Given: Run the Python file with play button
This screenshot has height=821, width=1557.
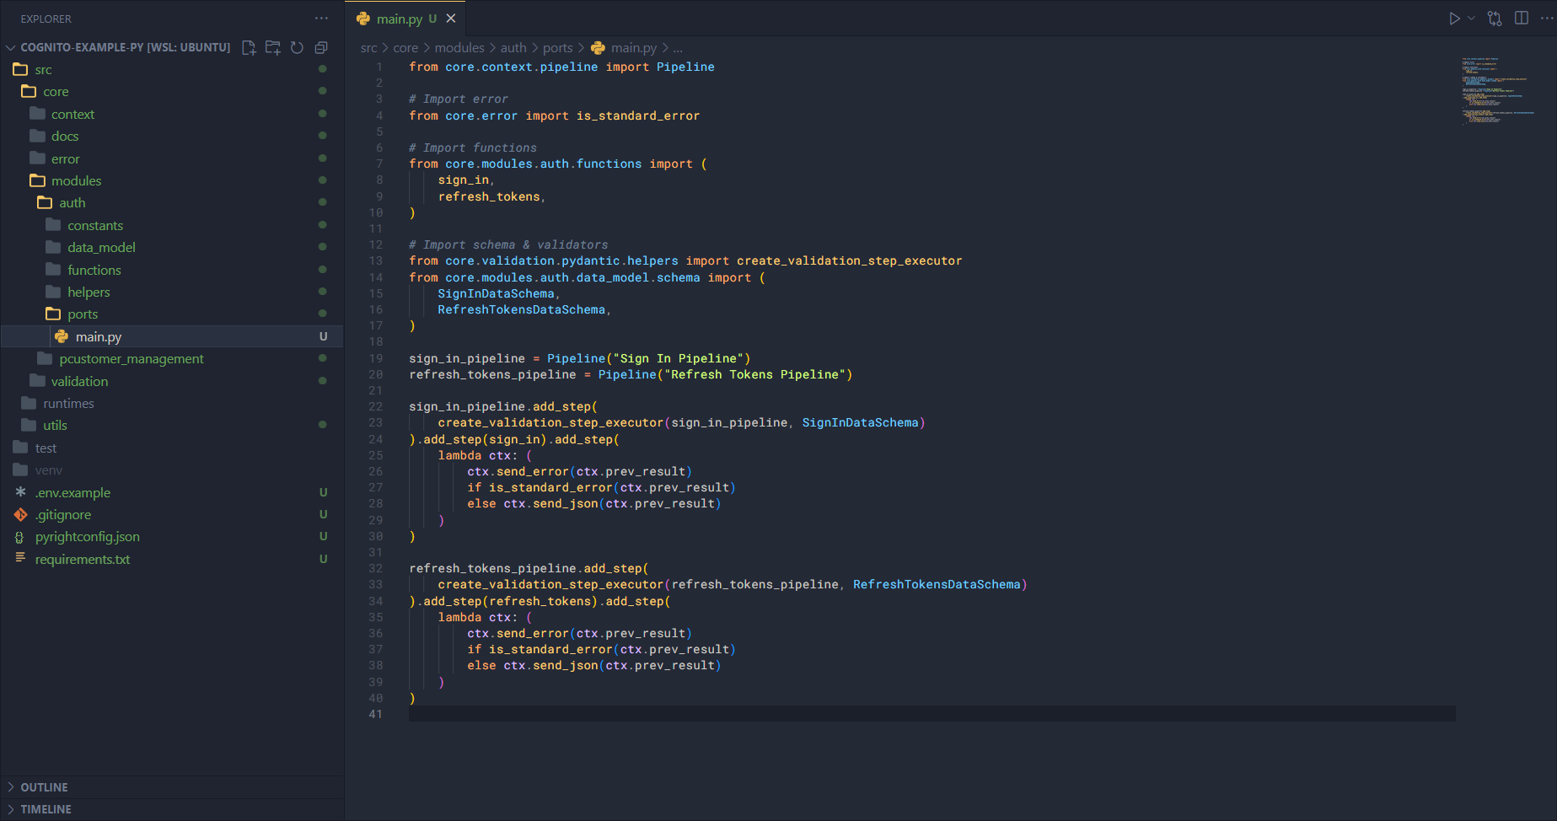Looking at the screenshot, I should (x=1454, y=19).
